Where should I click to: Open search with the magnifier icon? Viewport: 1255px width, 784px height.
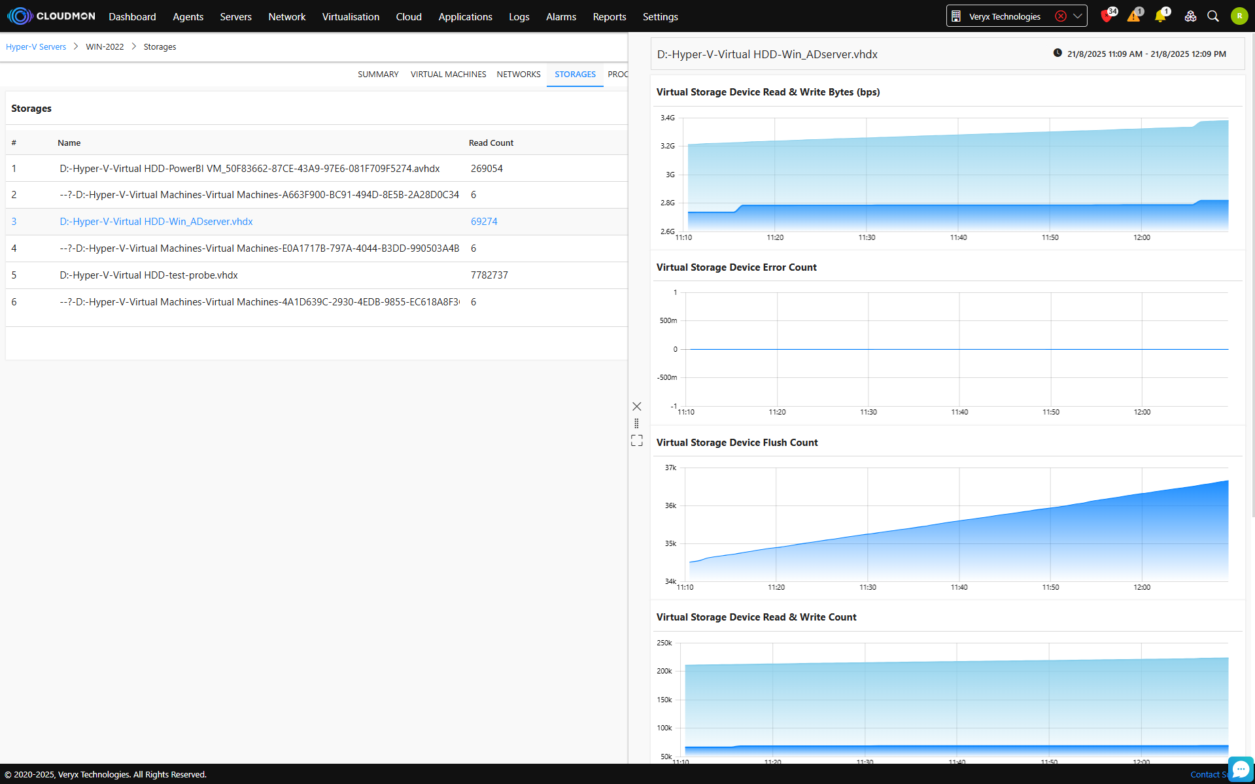click(x=1213, y=16)
